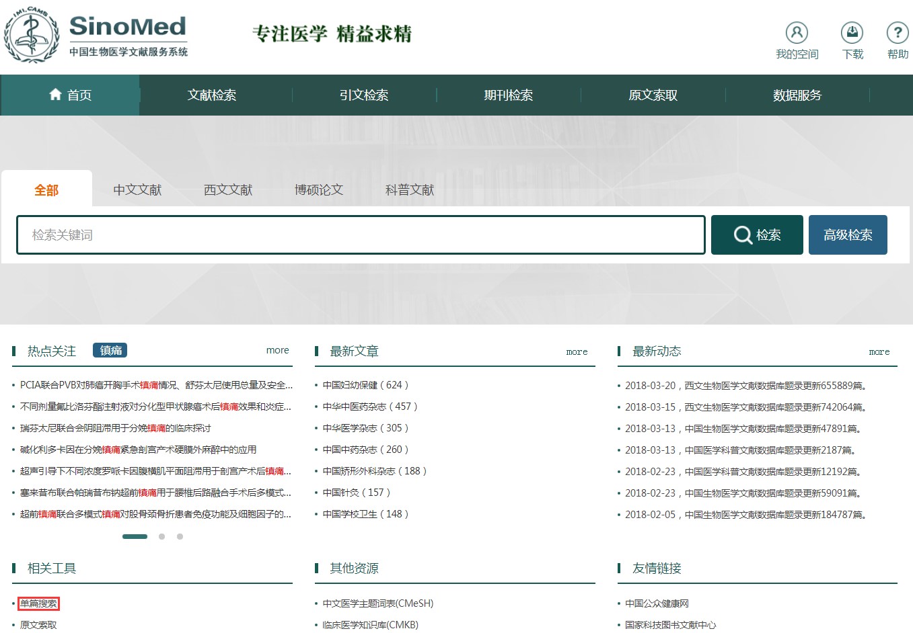Click the SinoMed logo emblem

click(31, 35)
